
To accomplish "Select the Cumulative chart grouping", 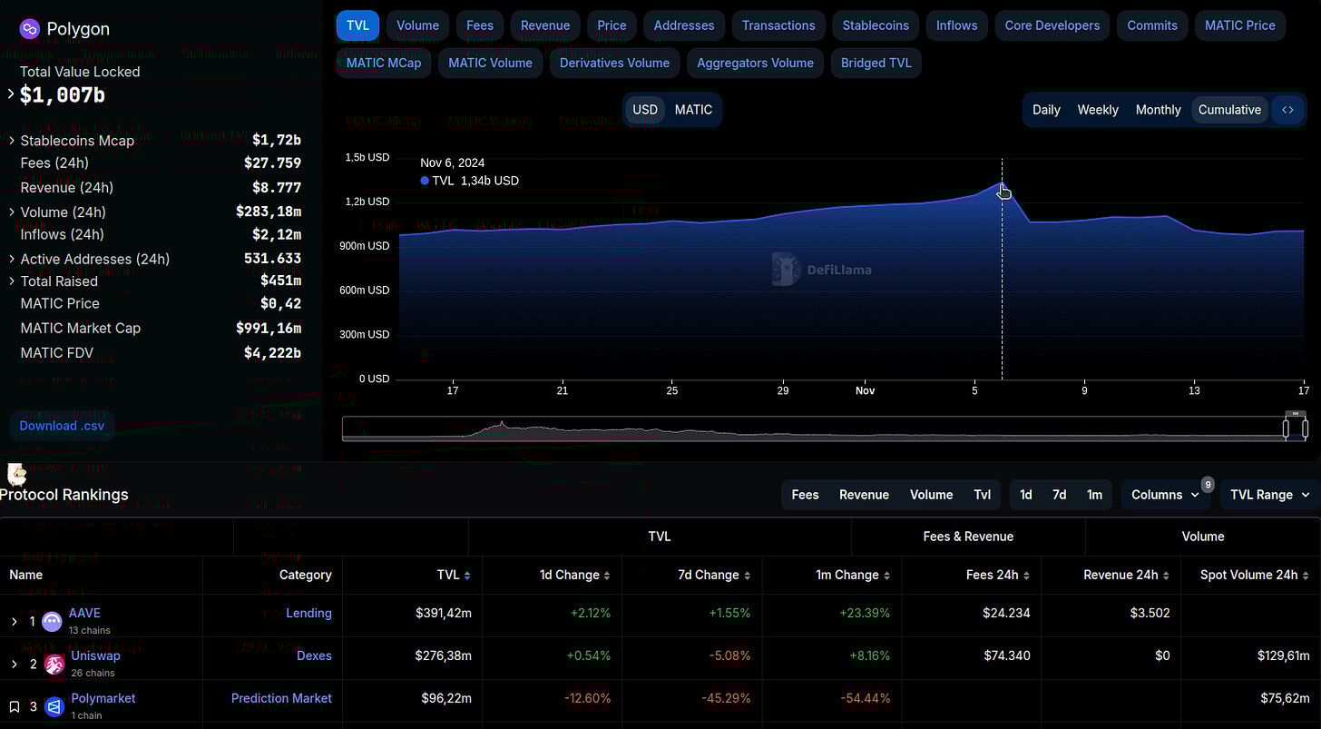I will [1229, 110].
